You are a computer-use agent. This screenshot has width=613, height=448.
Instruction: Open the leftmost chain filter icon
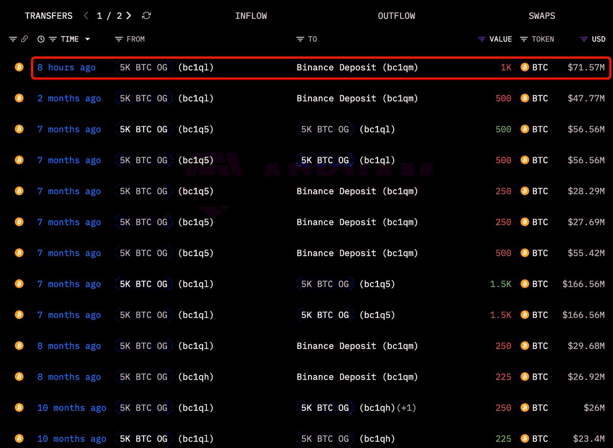(13, 39)
